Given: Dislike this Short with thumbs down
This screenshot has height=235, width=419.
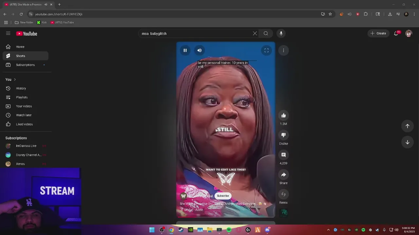Looking at the screenshot, I should point(283,135).
